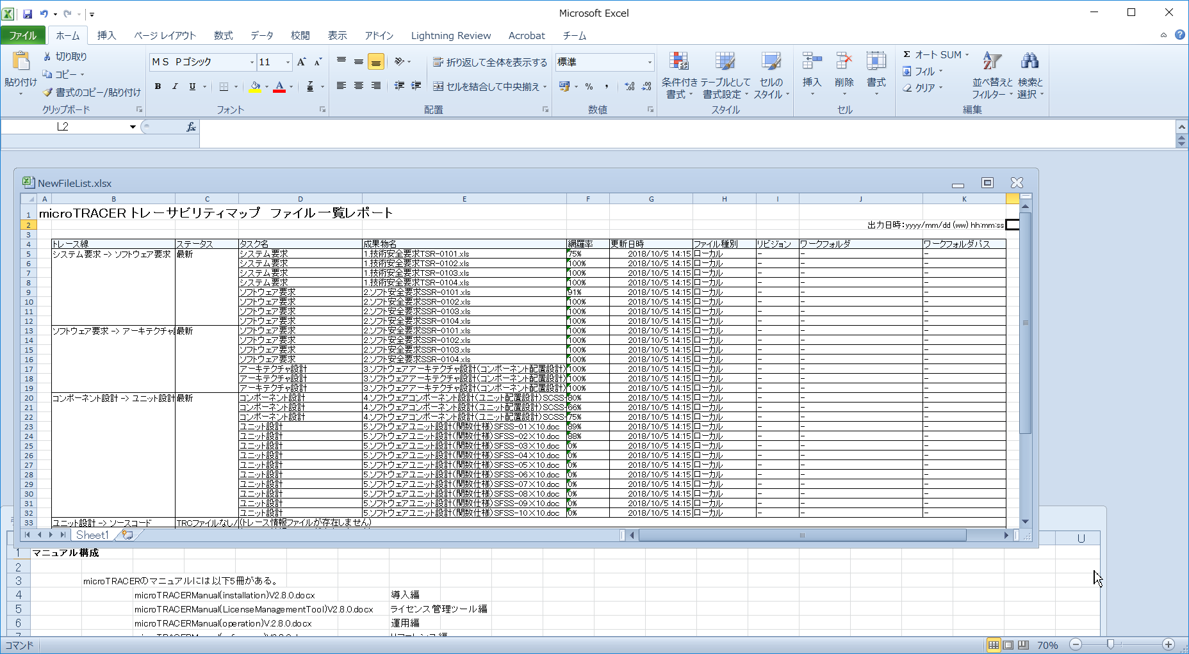This screenshot has height=654, width=1189.
Task: Click Merge and Center cells button
Action: (x=486, y=86)
